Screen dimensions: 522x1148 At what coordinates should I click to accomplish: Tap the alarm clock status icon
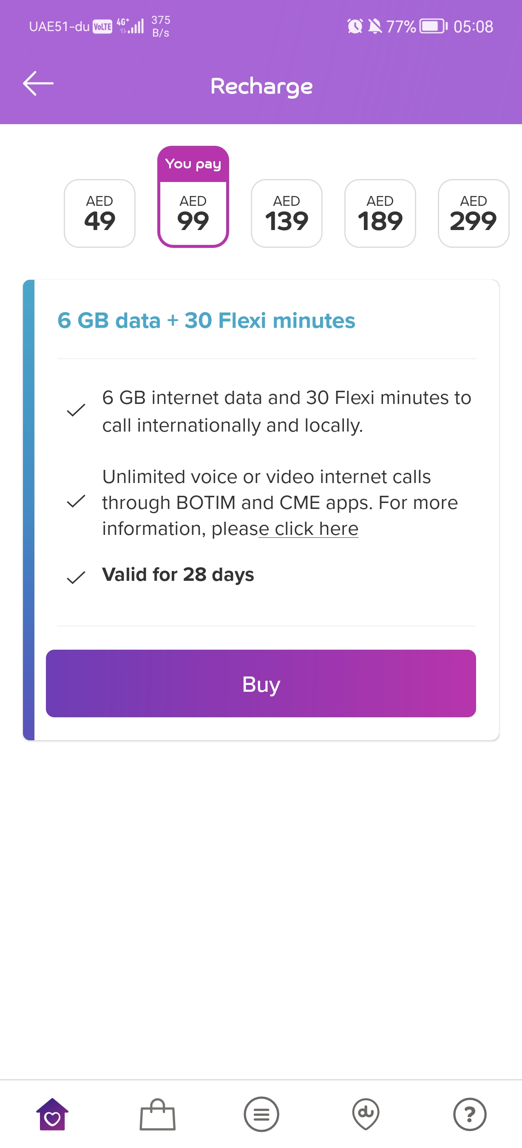[x=355, y=26]
